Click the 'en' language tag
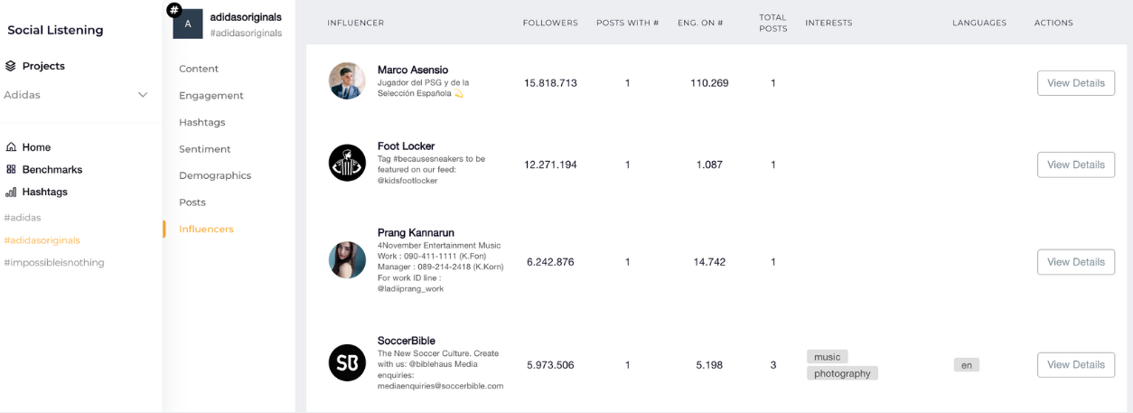Screen dimensions: 1133x413 click(967, 365)
